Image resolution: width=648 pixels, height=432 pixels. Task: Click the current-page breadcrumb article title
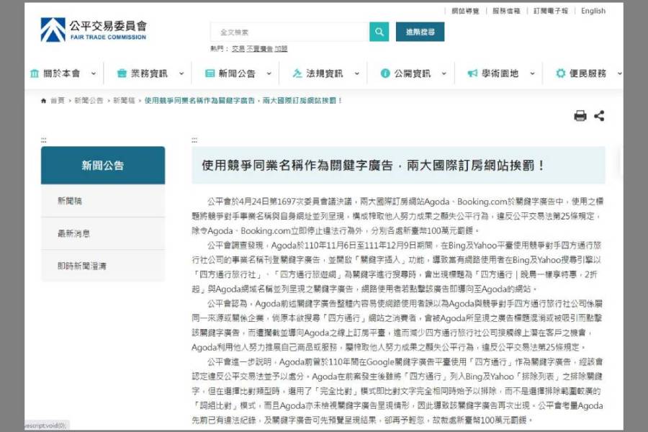(243, 101)
